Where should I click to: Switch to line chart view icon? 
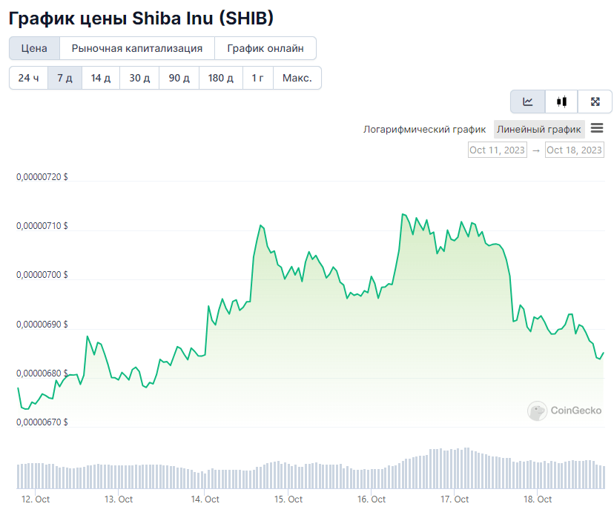pos(527,102)
